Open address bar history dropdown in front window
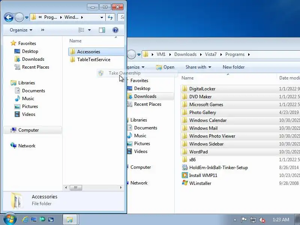 102,17
